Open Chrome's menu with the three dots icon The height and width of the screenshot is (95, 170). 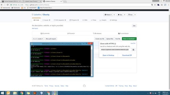169,5
